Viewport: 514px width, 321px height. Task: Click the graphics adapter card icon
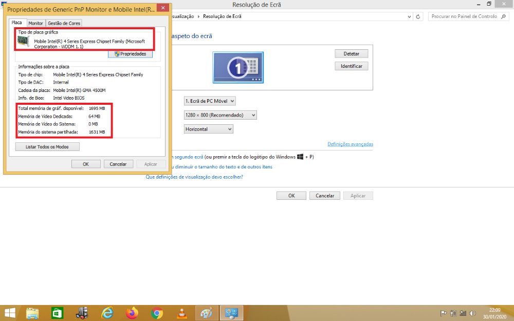click(24, 41)
